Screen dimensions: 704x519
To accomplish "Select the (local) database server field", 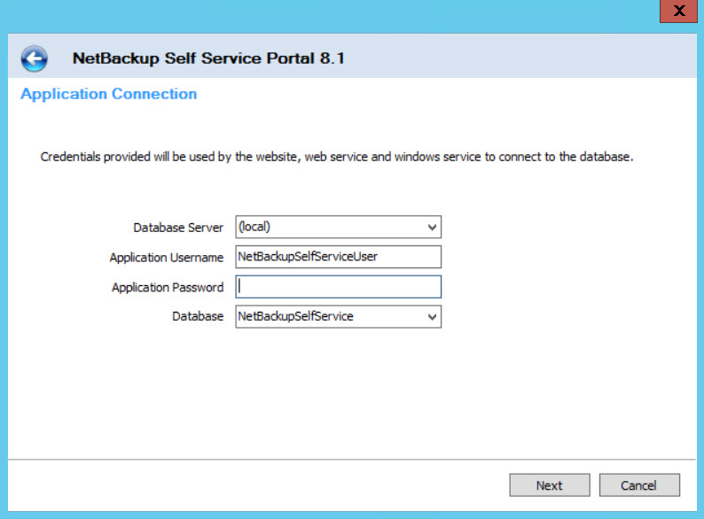I will pos(338,227).
